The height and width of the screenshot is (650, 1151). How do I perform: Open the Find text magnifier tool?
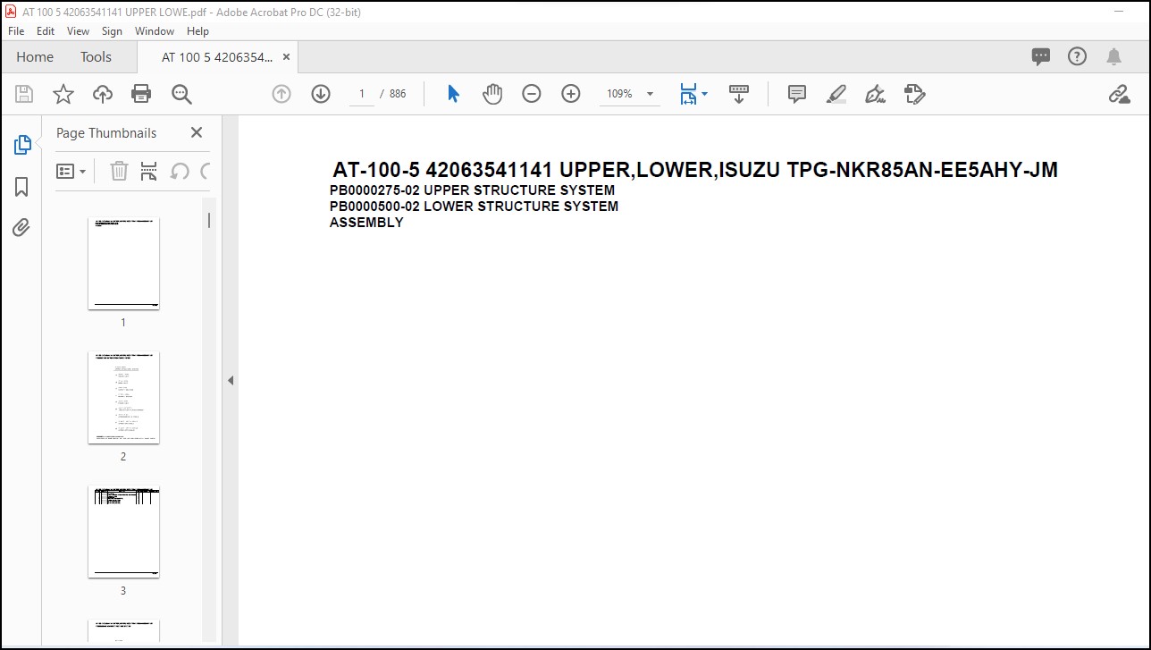181,94
